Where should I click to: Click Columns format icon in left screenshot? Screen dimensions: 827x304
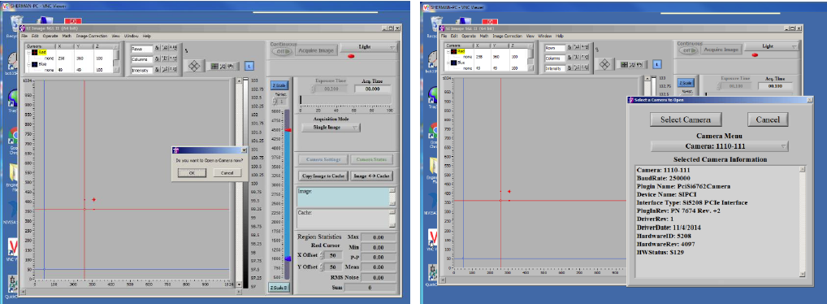[173, 59]
